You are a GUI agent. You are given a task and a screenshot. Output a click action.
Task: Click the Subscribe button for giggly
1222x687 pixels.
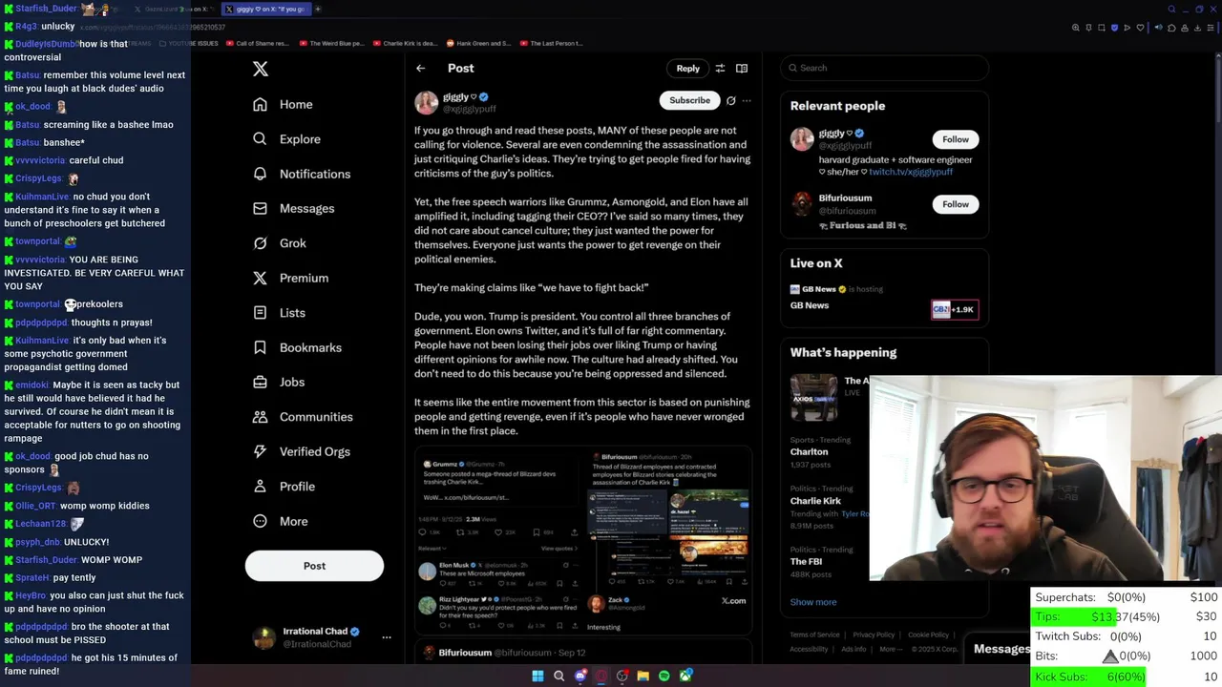[689, 100]
